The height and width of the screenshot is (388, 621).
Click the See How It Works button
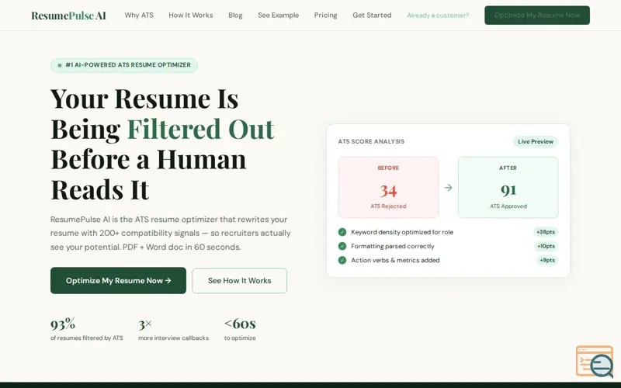240,280
